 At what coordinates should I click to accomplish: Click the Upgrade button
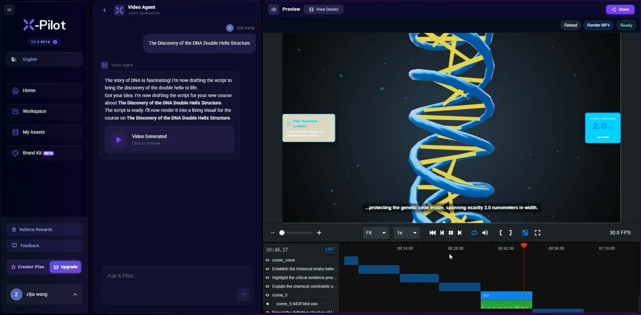pyautogui.click(x=65, y=267)
